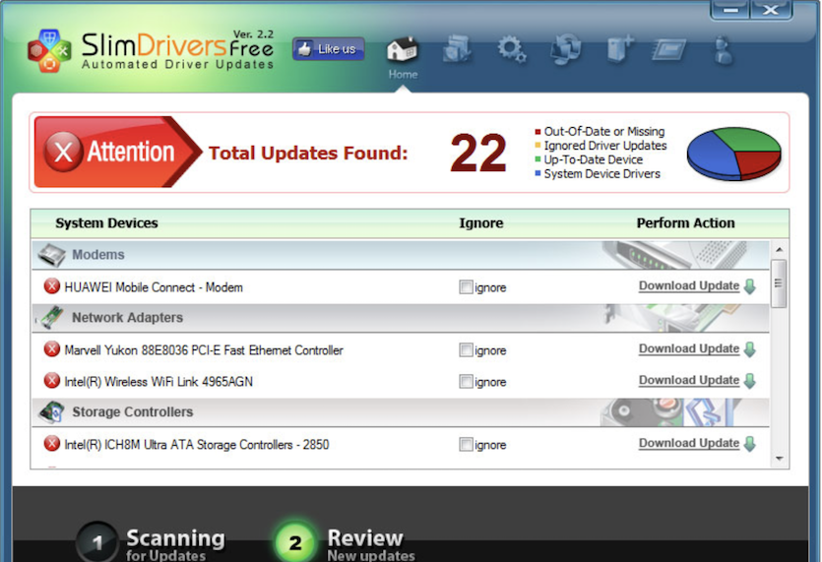This screenshot has height=562, width=822.
Task: Click the chip hardware toolbar icon
Action: (x=669, y=50)
